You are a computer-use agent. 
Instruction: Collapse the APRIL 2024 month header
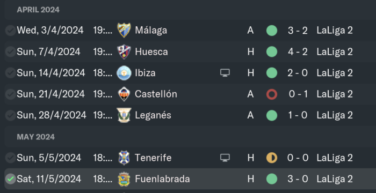[x=38, y=10]
